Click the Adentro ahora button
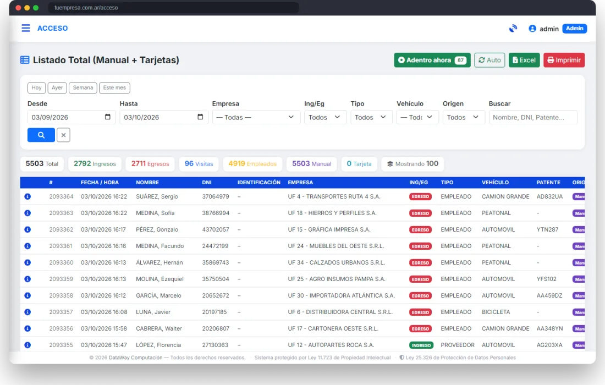 (x=432, y=60)
